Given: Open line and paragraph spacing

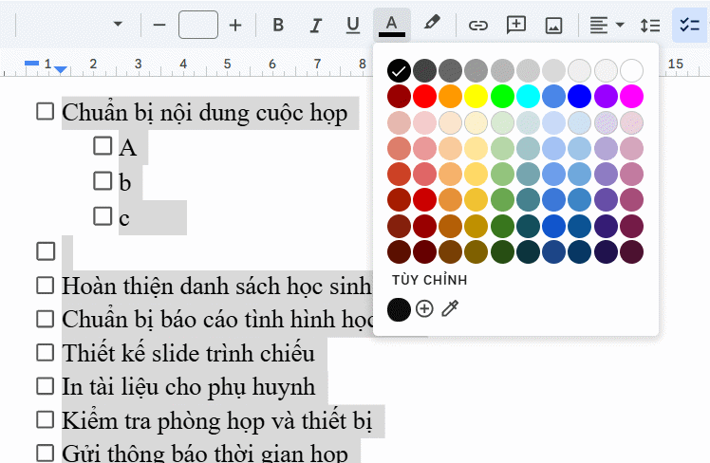Looking at the screenshot, I should (x=650, y=26).
